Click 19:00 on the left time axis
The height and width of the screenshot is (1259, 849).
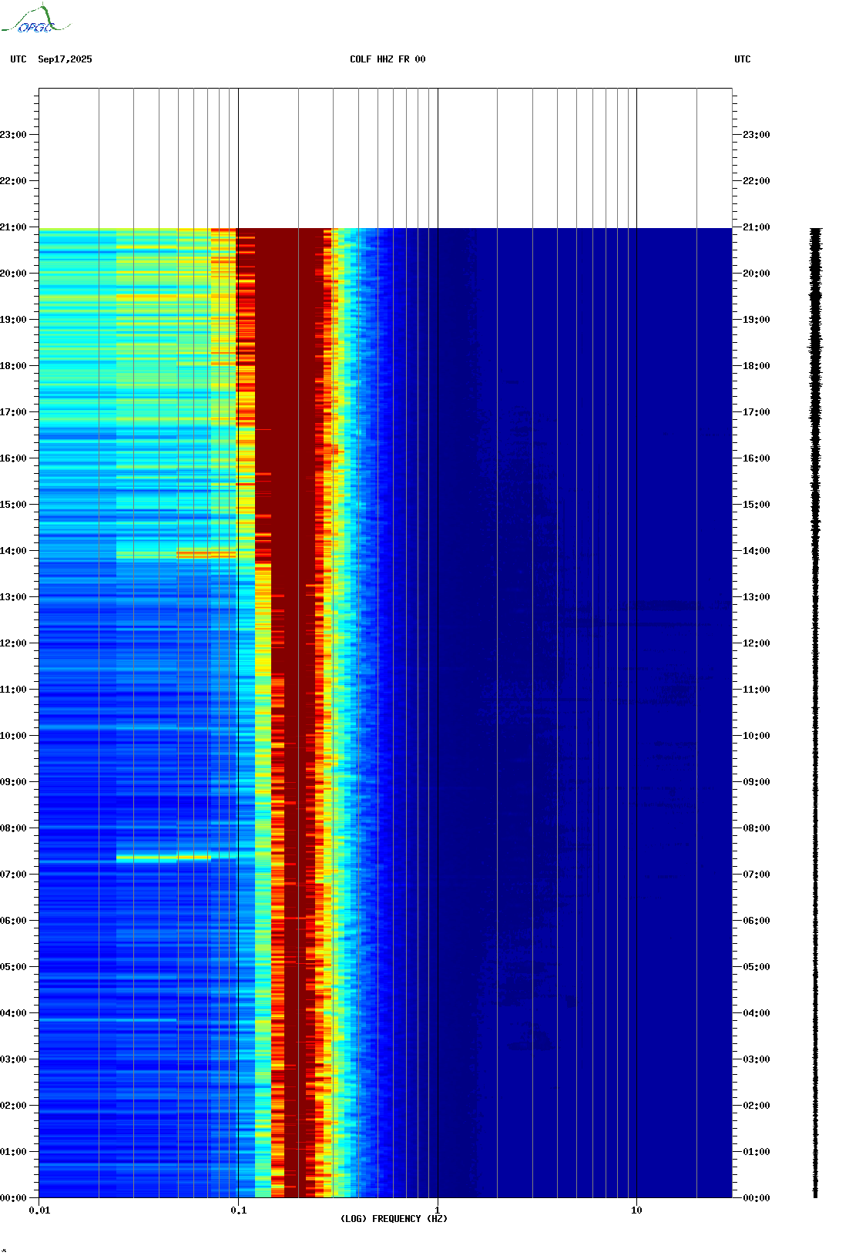[x=13, y=320]
